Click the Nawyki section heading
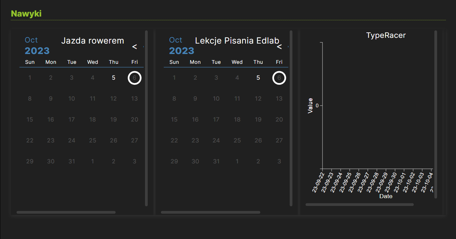456x239 pixels. click(26, 14)
